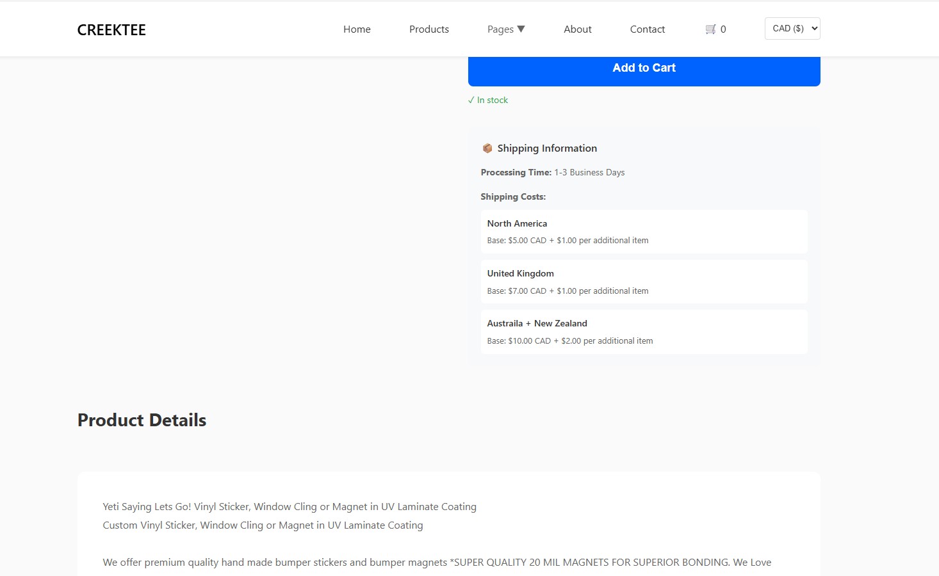Click the Home navigation link
The width and height of the screenshot is (939, 576).
(x=357, y=29)
